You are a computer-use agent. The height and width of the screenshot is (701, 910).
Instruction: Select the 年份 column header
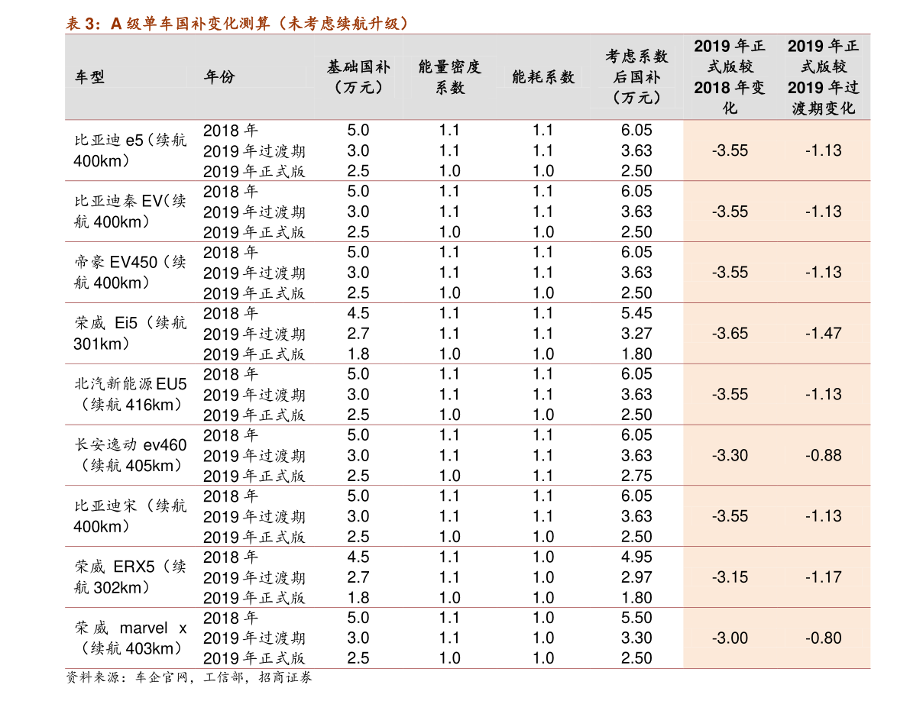[x=219, y=76]
